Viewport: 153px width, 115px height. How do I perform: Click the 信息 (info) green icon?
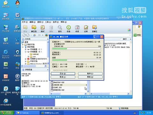(69, 28)
